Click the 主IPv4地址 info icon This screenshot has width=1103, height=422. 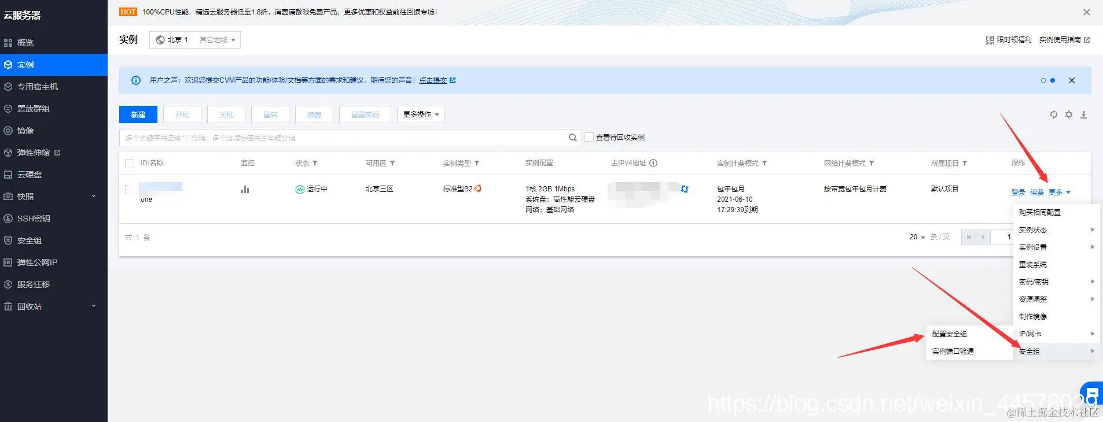(653, 163)
